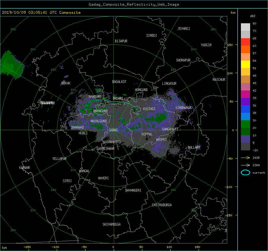Click the KUSTAGI city label
Image resolution: width=268 pixels, height=251 pixels.
[149, 109]
